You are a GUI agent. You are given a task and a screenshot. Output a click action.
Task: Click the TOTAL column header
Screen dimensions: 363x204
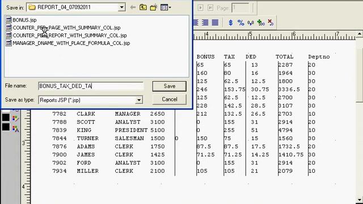[x=285, y=57]
